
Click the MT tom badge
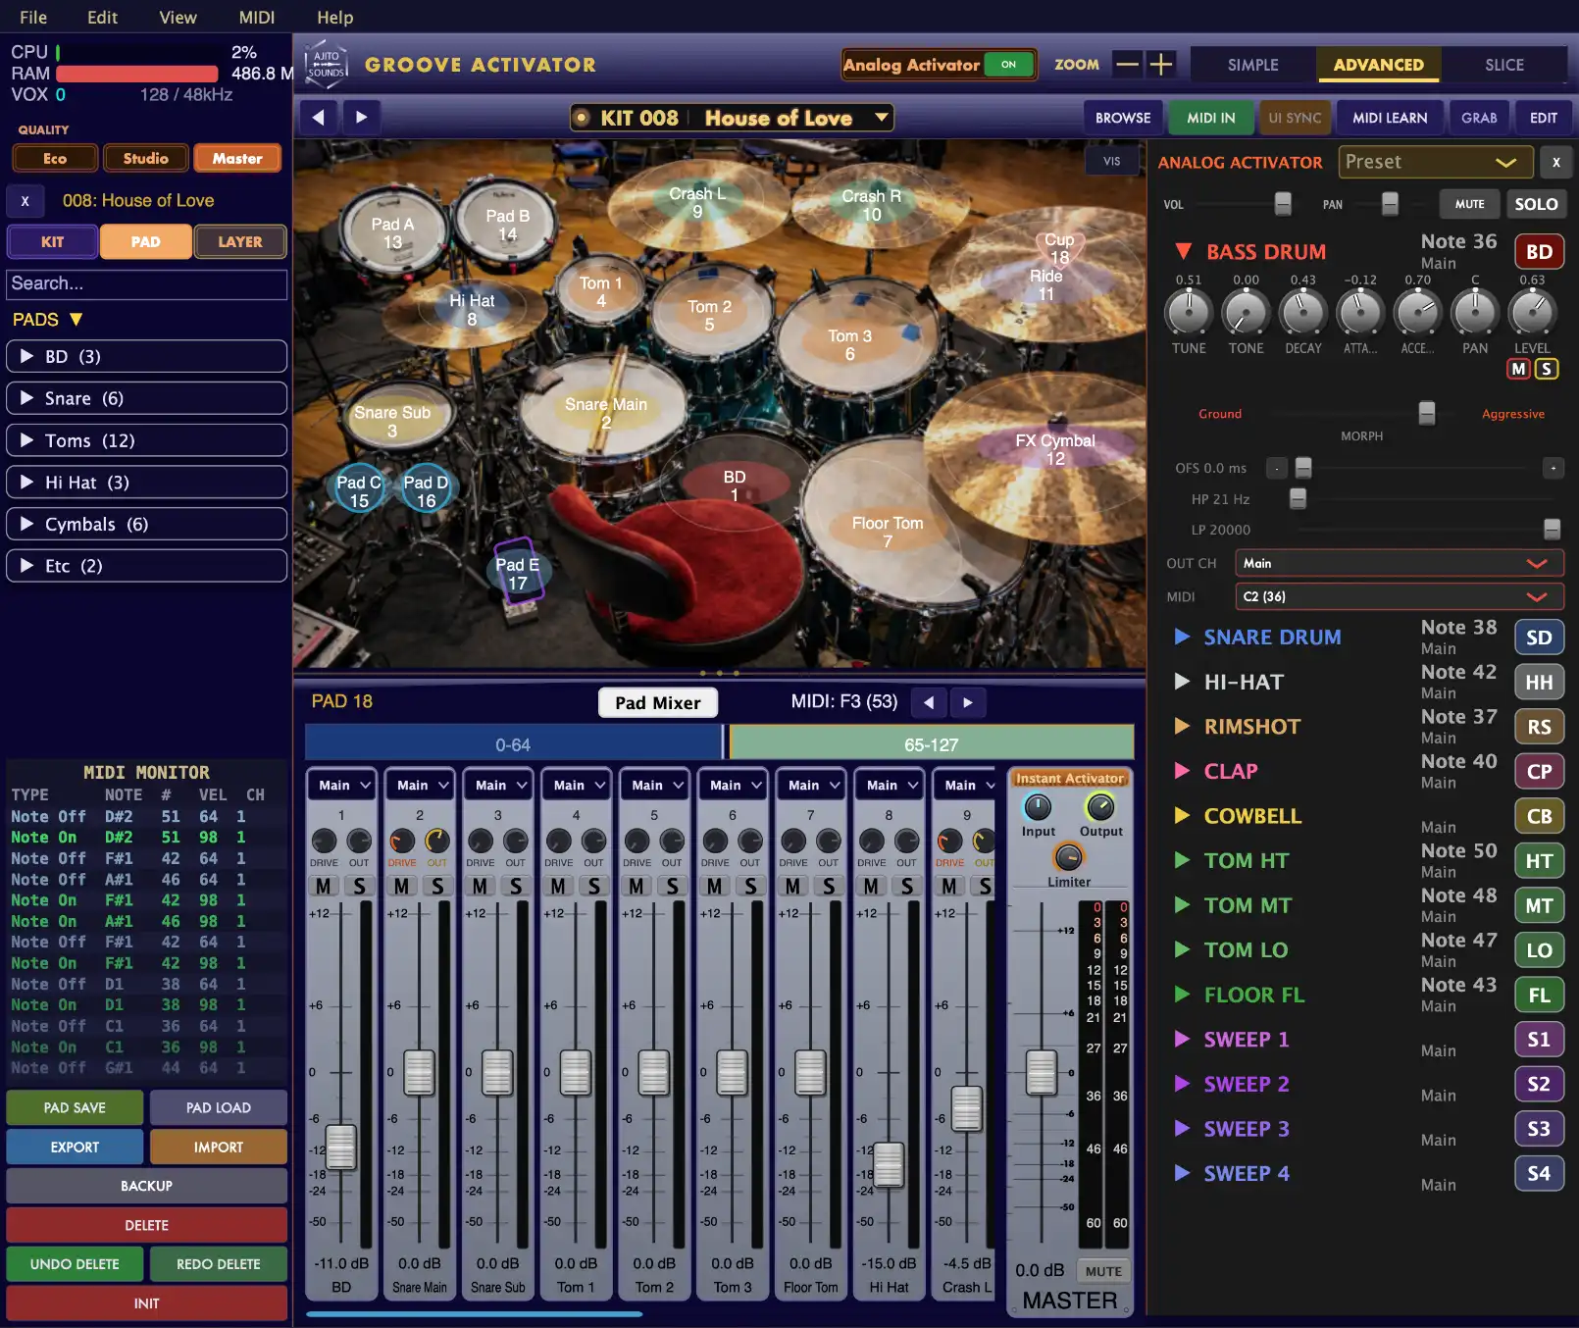(1539, 906)
